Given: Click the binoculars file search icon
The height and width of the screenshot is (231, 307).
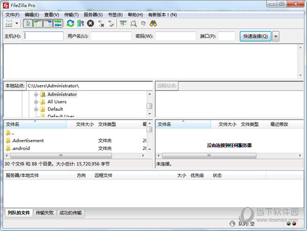Looking at the screenshot, I should click(153, 24).
